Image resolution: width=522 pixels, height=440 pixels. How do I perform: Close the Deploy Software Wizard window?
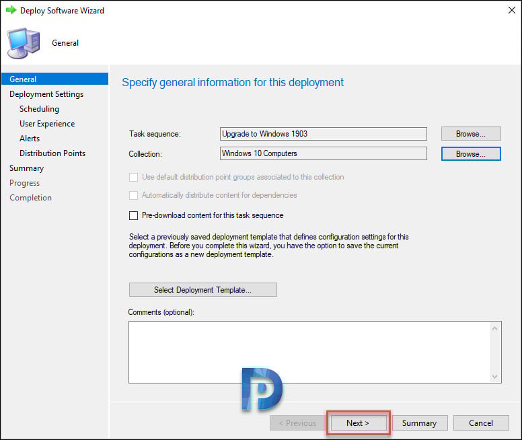[x=512, y=10]
